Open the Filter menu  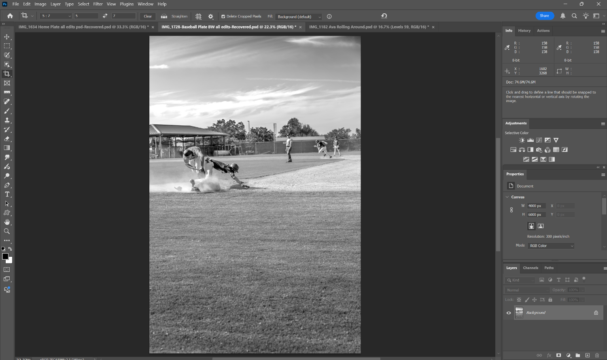(98, 4)
